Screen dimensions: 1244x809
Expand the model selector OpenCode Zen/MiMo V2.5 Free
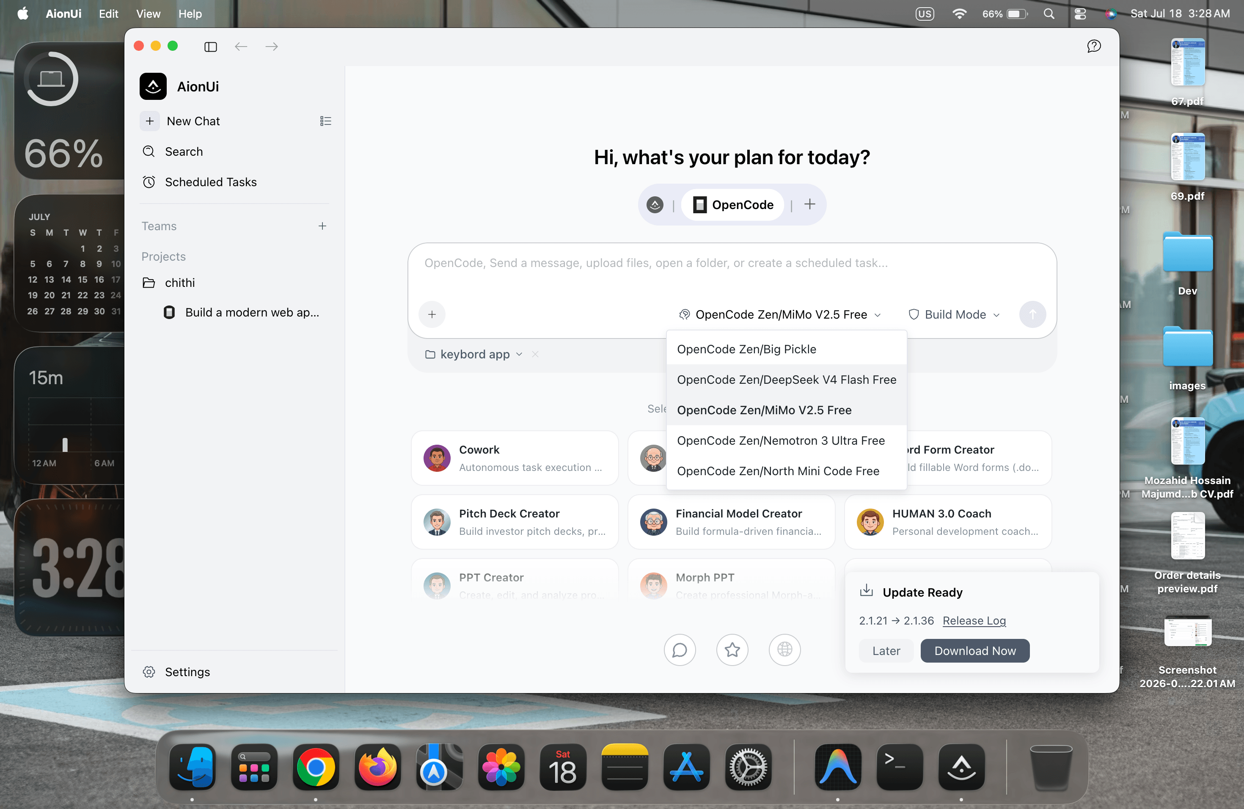[x=779, y=314]
